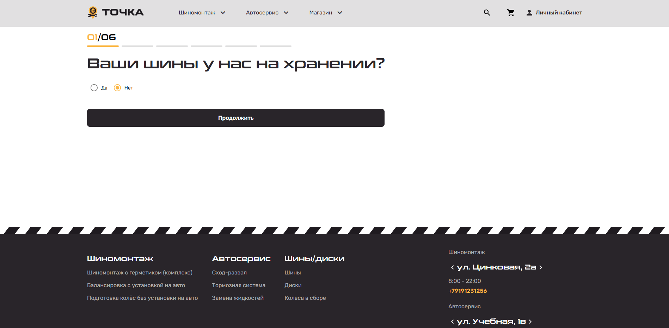Go to next address after ул. Учебная
669x328 pixels.
click(x=530, y=321)
